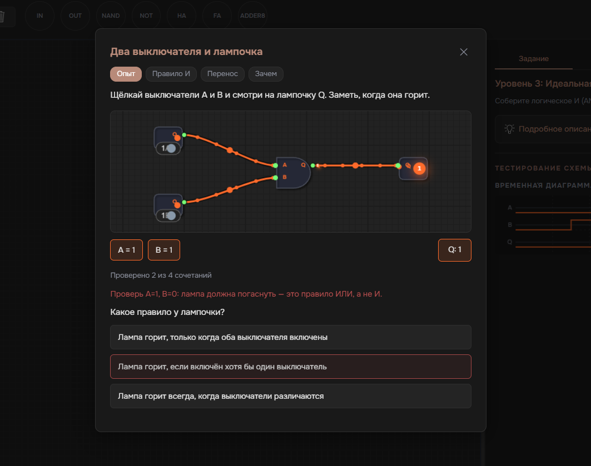Choose answer 'когда выключатели различаются'

tap(291, 396)
